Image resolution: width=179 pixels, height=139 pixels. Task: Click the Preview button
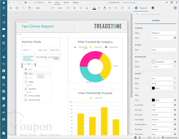[39, 2]
